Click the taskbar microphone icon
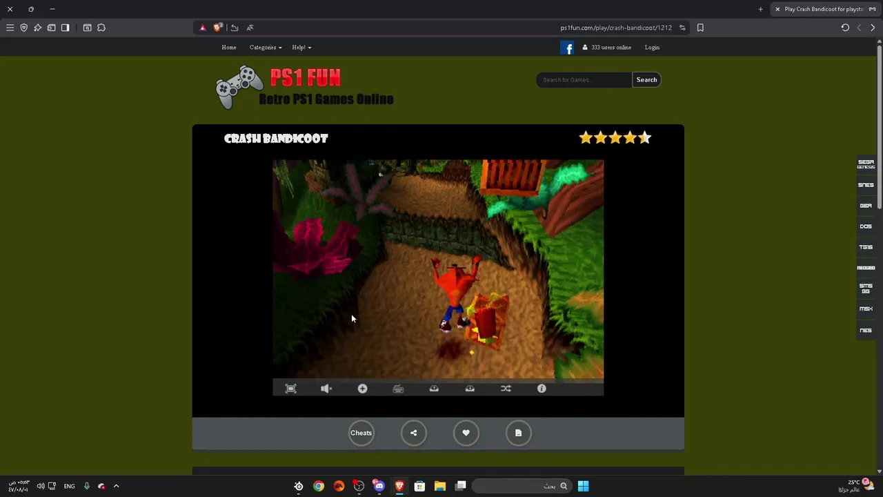Screen dimensions: 883x497 (86, 486)
